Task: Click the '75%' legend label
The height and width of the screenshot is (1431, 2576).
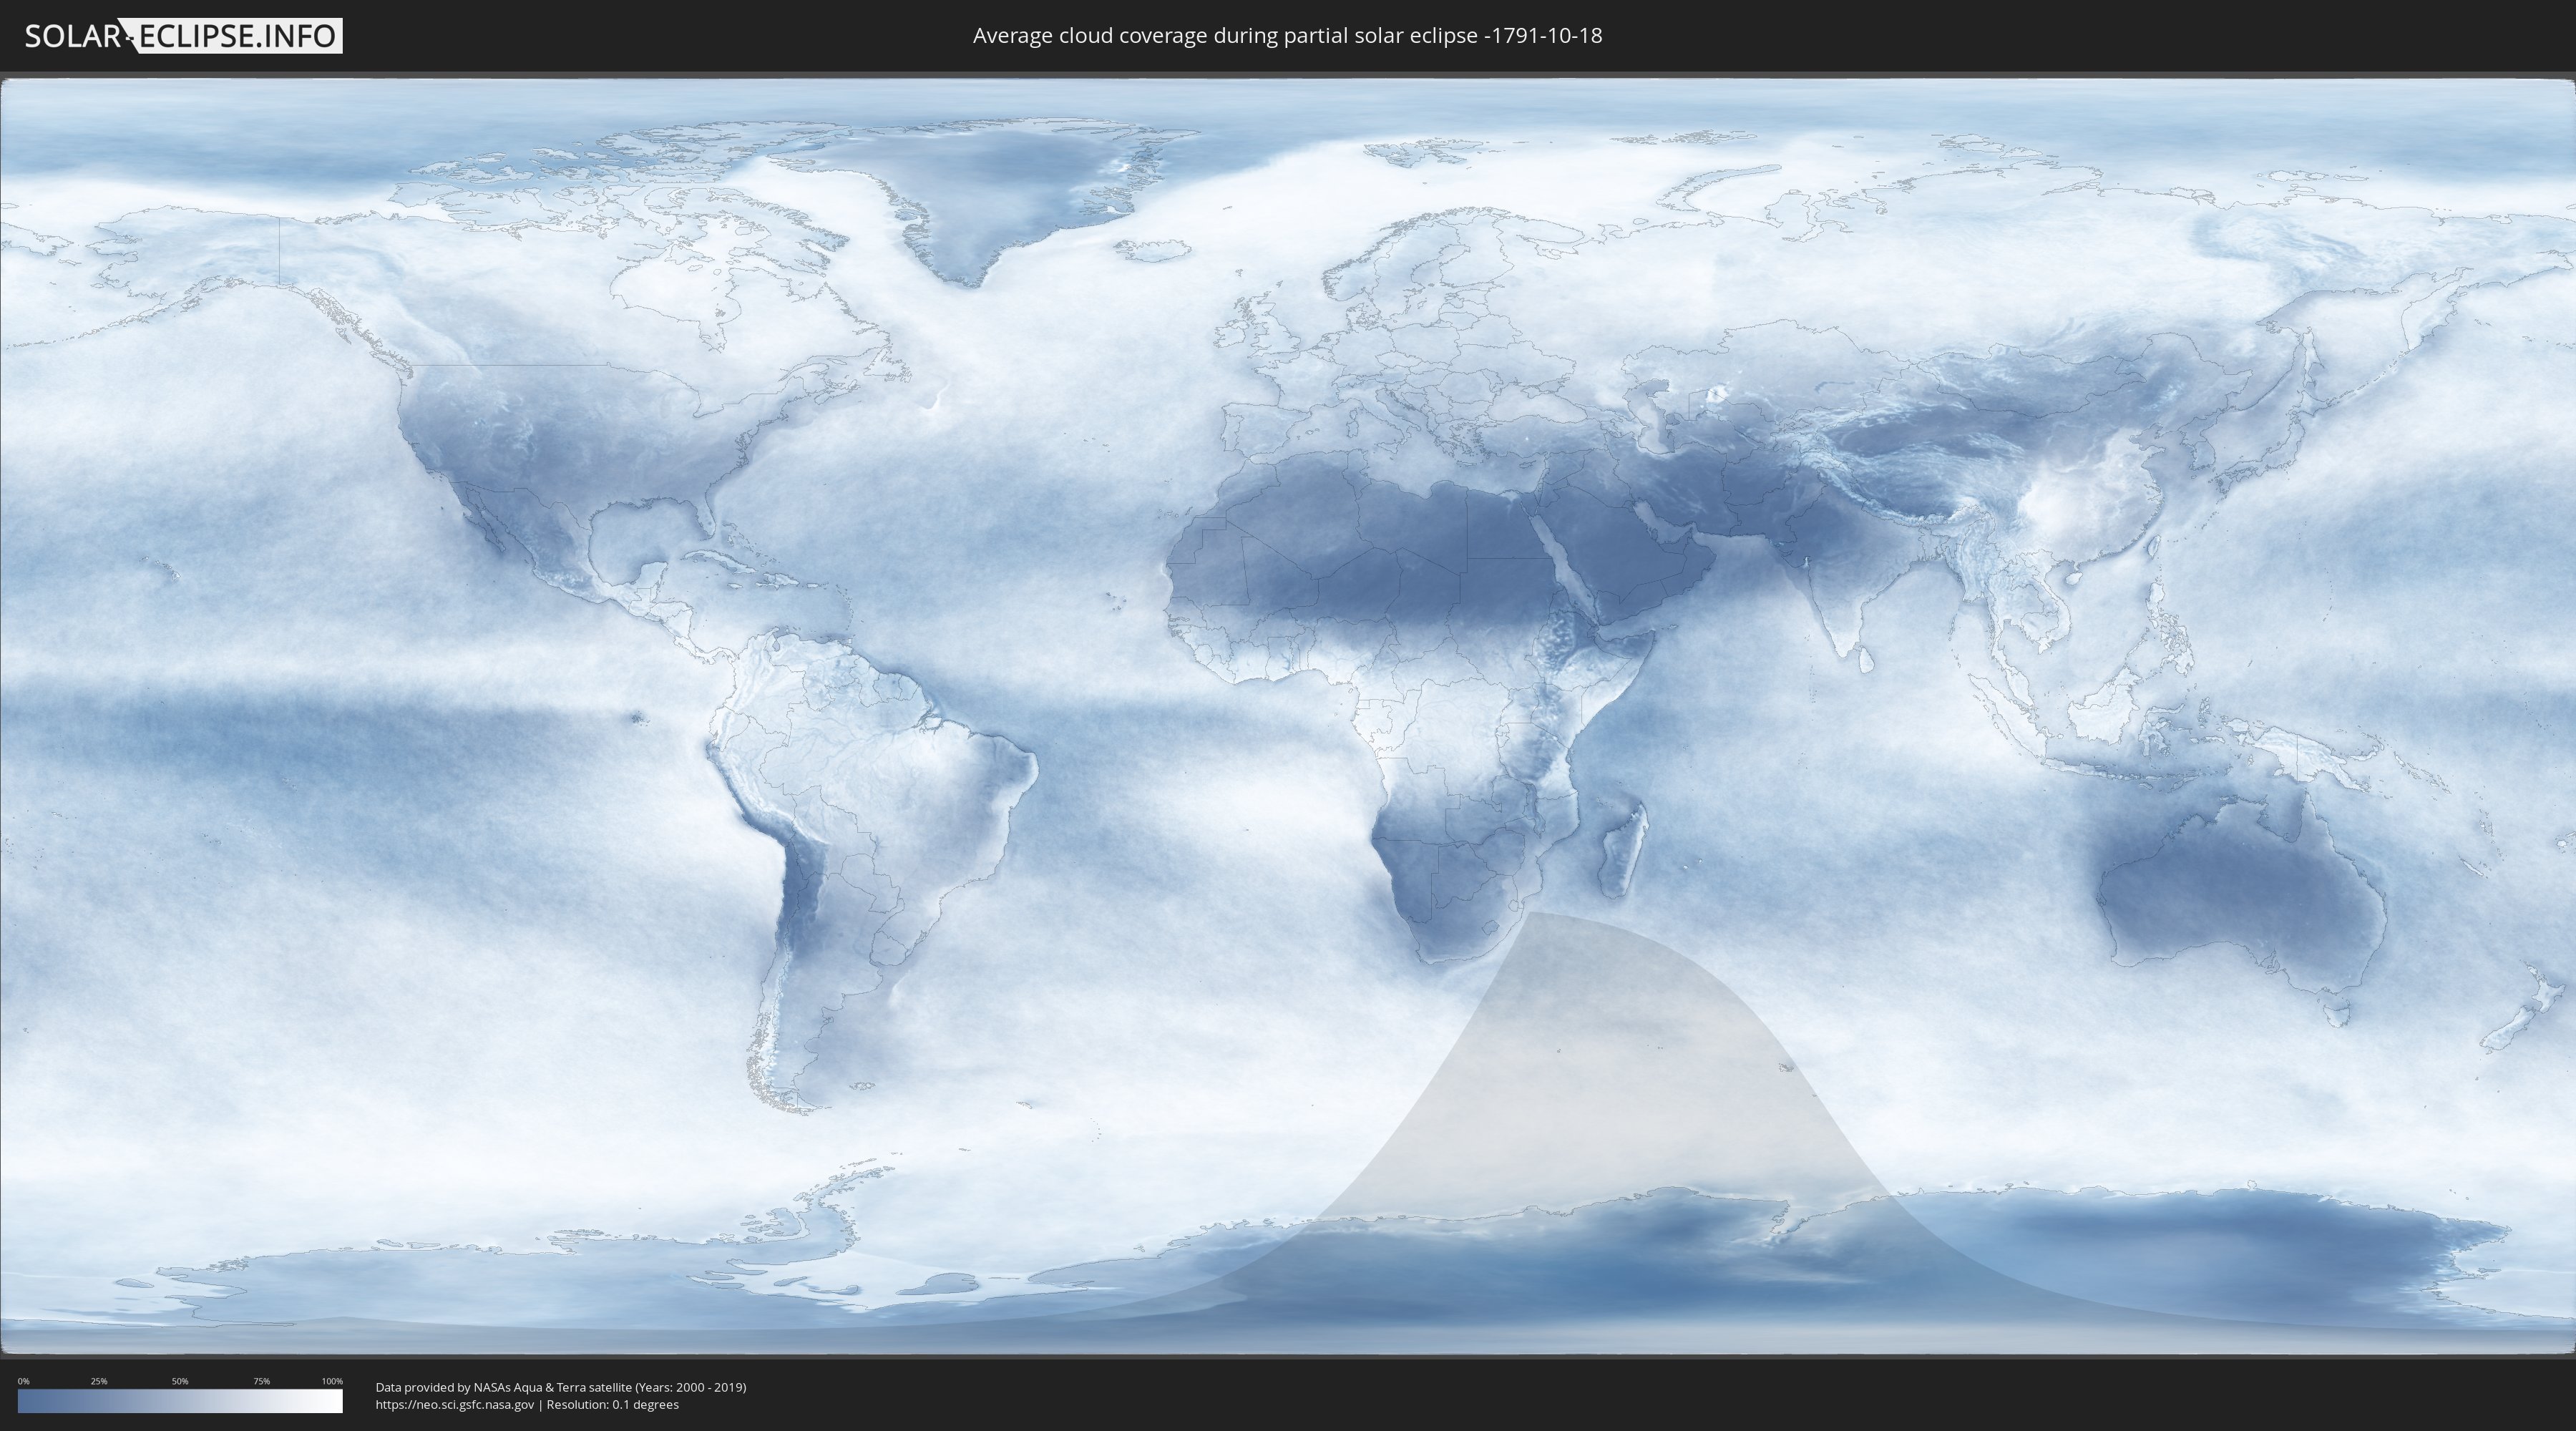Action: click(x=261, y=1381)
